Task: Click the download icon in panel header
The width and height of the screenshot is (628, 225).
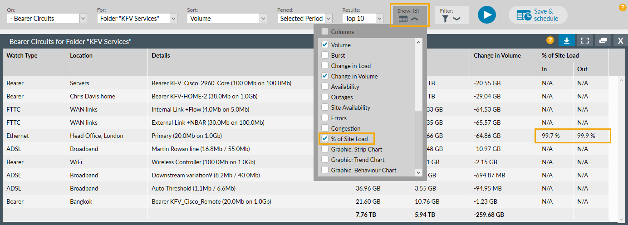Action: [x=566, y=41]
